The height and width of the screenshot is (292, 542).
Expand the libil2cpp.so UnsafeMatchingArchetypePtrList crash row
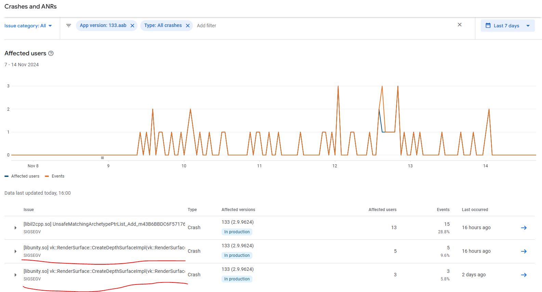coord(15,228)
